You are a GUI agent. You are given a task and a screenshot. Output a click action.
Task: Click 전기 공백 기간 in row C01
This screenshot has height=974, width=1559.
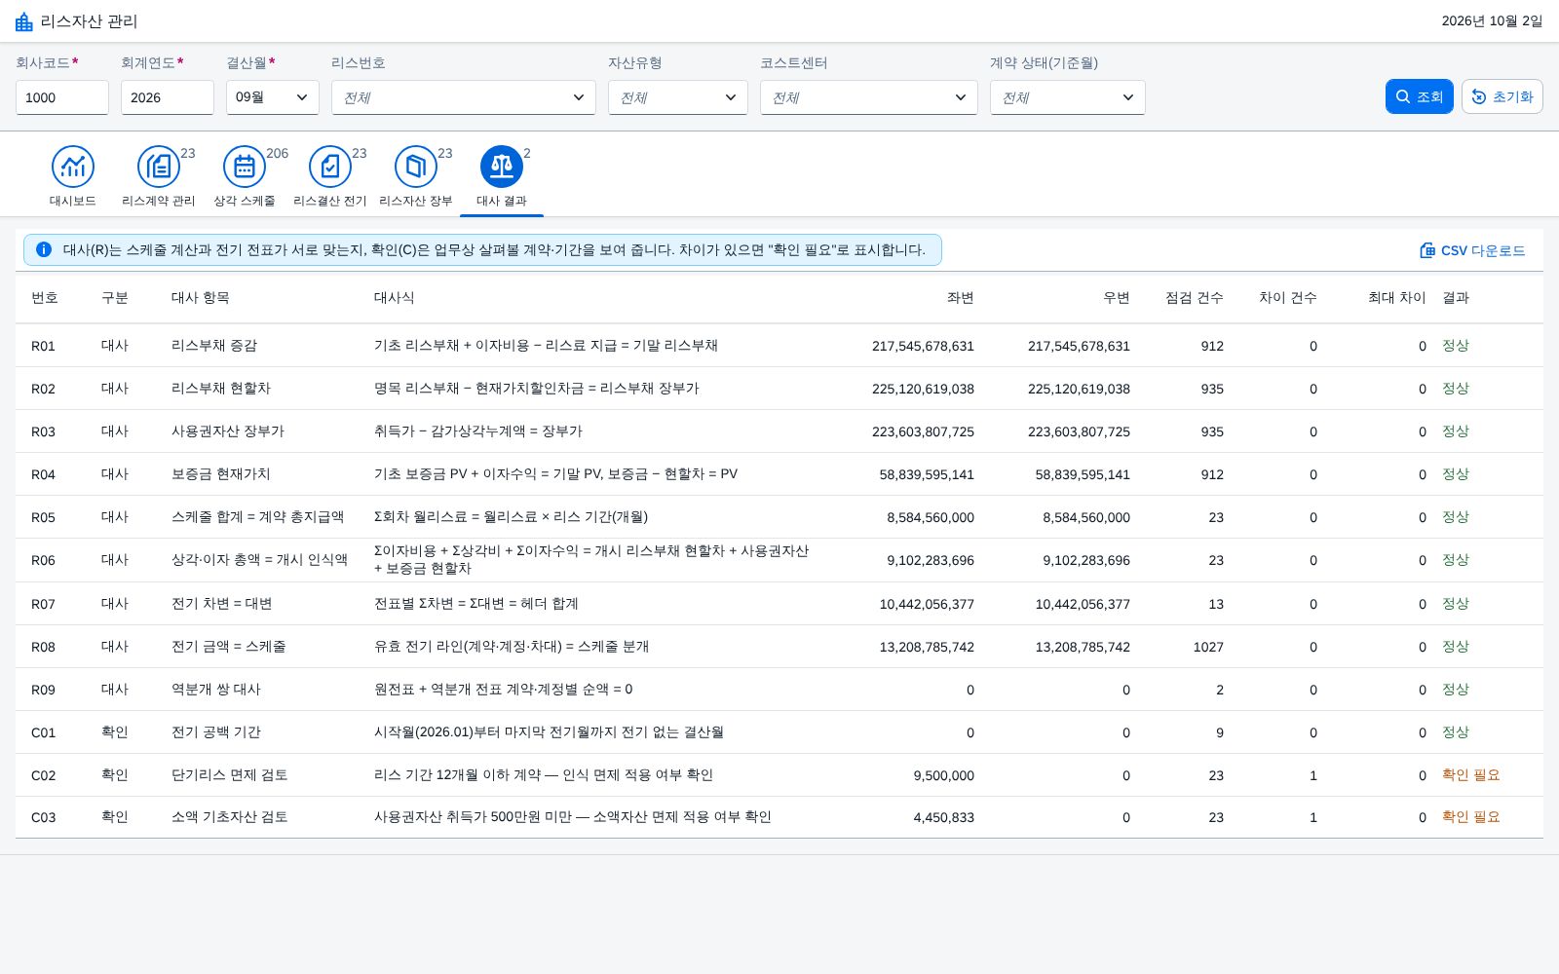pos(216,732)
